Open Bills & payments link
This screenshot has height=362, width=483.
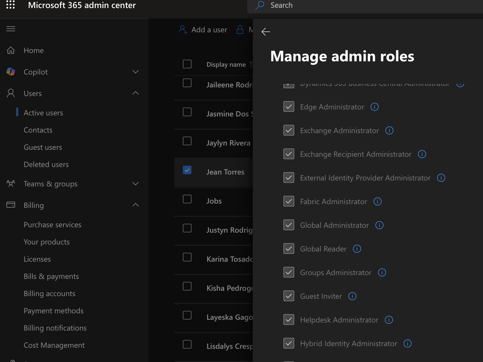pos(51,276)
